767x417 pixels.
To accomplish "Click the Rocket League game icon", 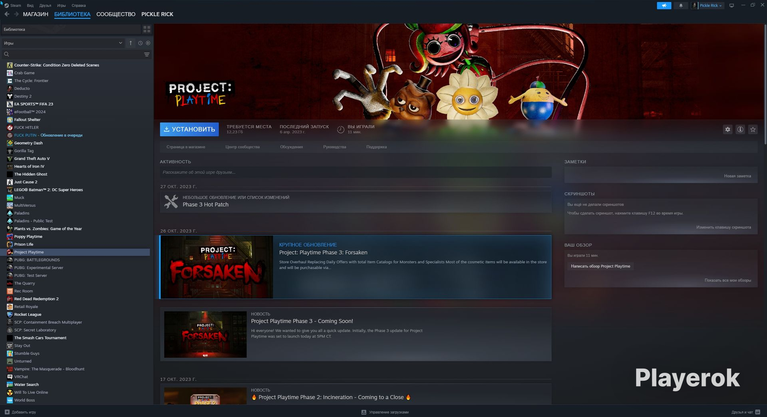I will point(10,314).
